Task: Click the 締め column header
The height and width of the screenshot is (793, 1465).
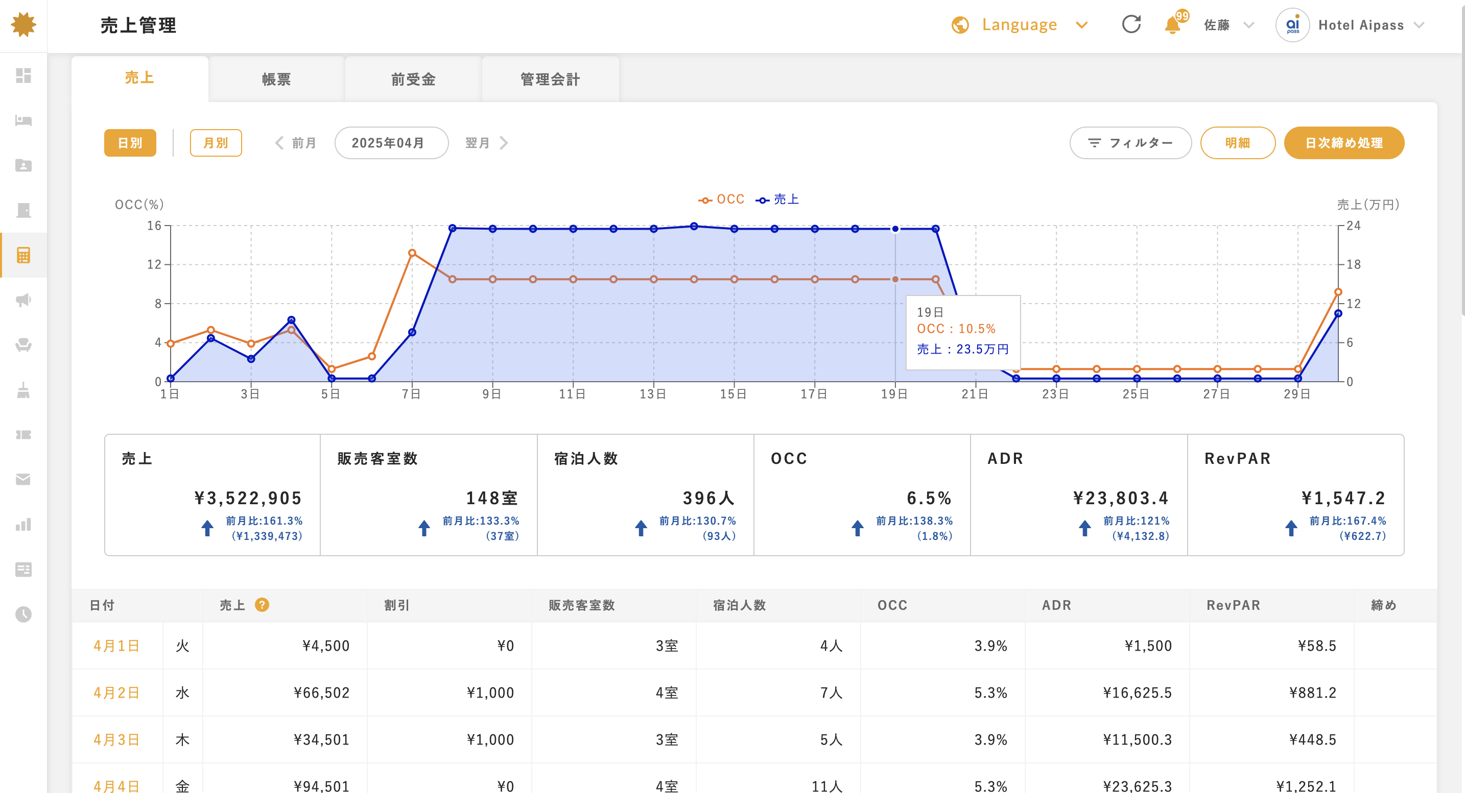Action: tap(1384, 605)
